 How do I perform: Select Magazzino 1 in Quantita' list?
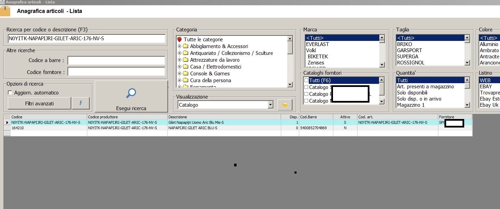point(411,105)
